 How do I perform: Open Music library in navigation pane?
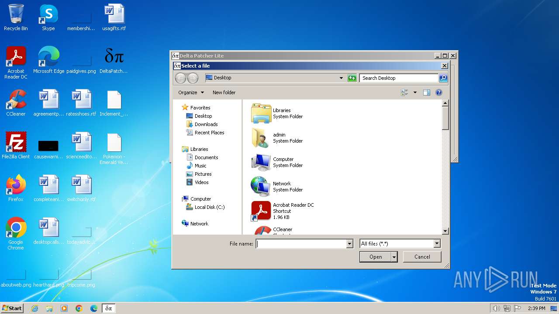[197, 166]
